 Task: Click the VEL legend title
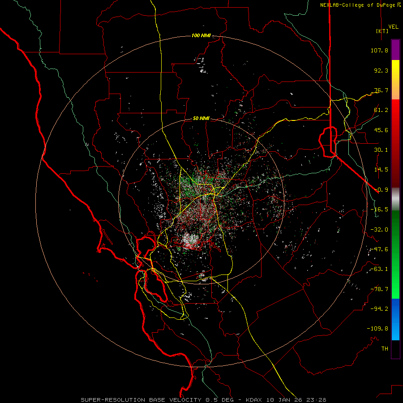(x=394, y=27)
